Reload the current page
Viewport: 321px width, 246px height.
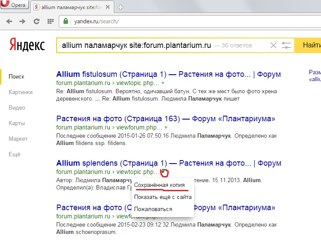point(36,21)
